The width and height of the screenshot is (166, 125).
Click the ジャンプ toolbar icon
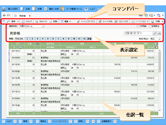[23, 22]
